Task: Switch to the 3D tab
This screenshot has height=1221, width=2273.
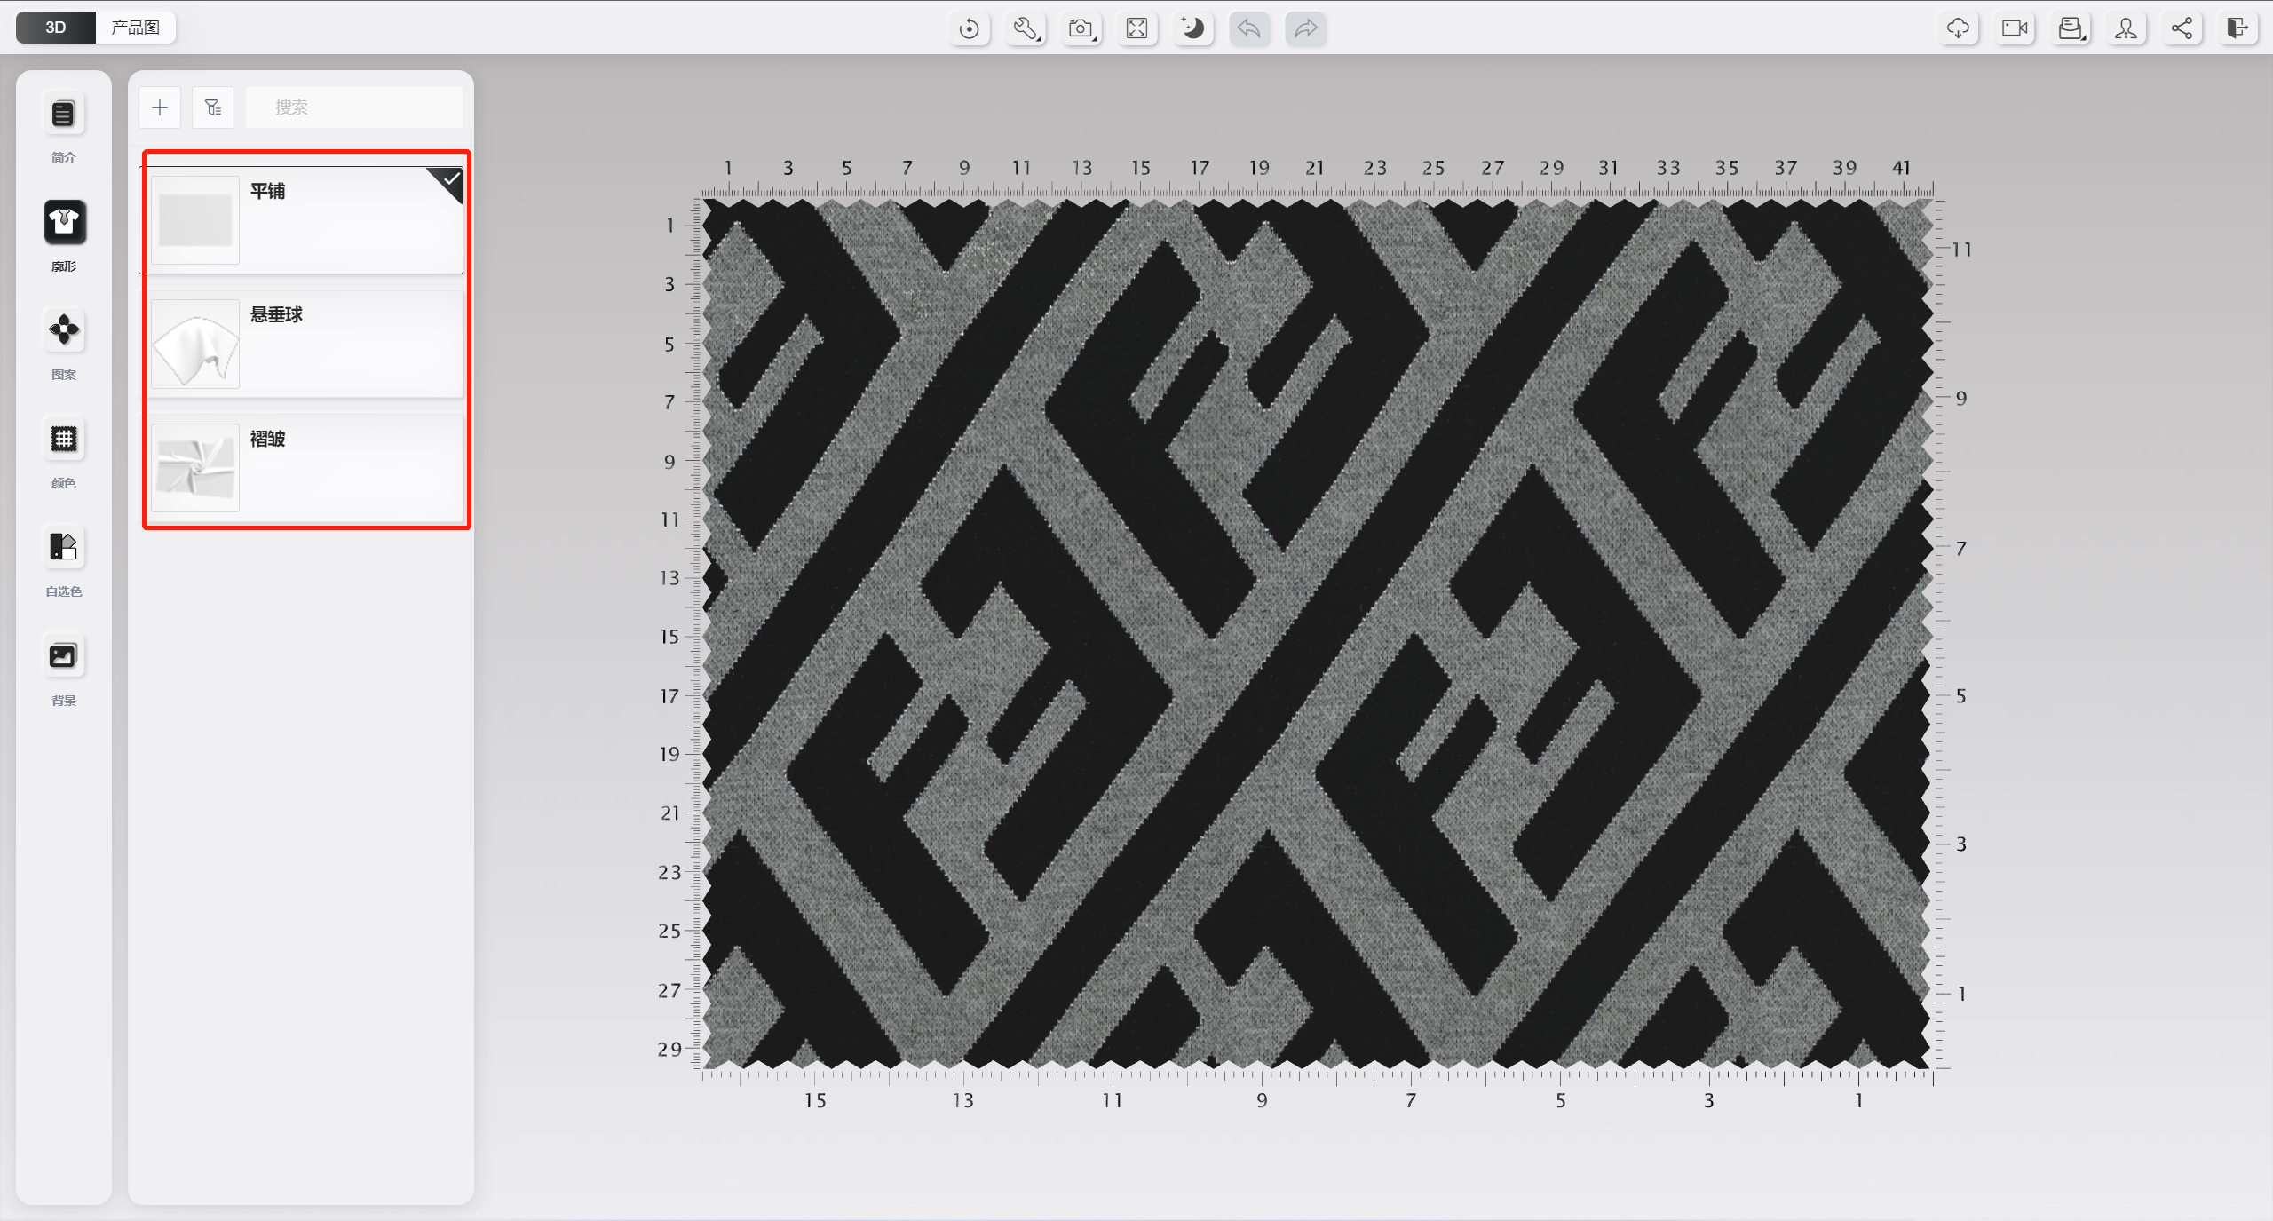Action: [x=56, y=28]
